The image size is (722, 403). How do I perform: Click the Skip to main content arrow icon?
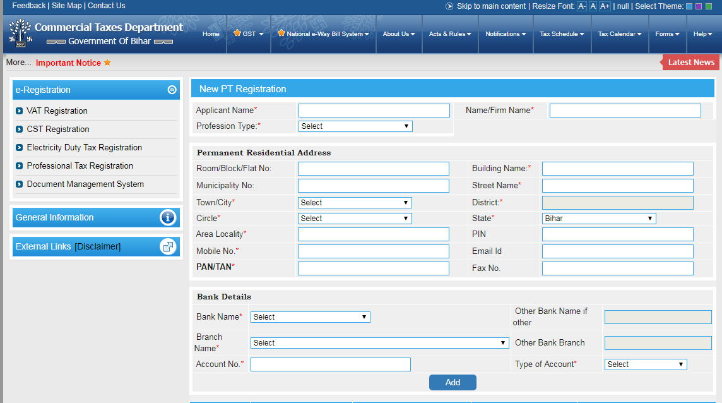point(448,6)
